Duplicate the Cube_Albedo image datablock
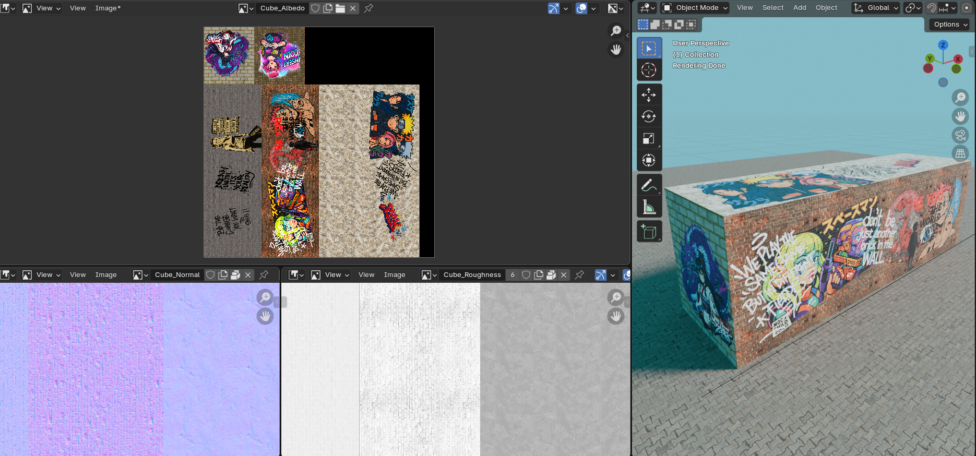 click(x=328, y=8)
